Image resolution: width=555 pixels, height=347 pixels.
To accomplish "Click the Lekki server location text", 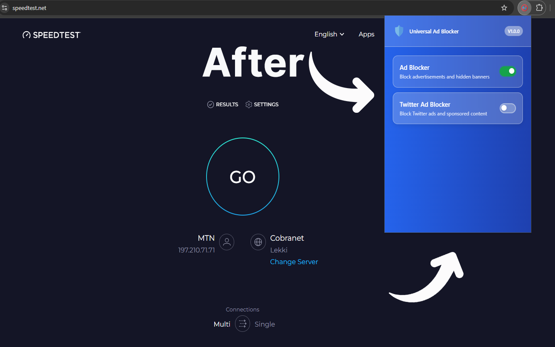I will [x=279, y=250].
